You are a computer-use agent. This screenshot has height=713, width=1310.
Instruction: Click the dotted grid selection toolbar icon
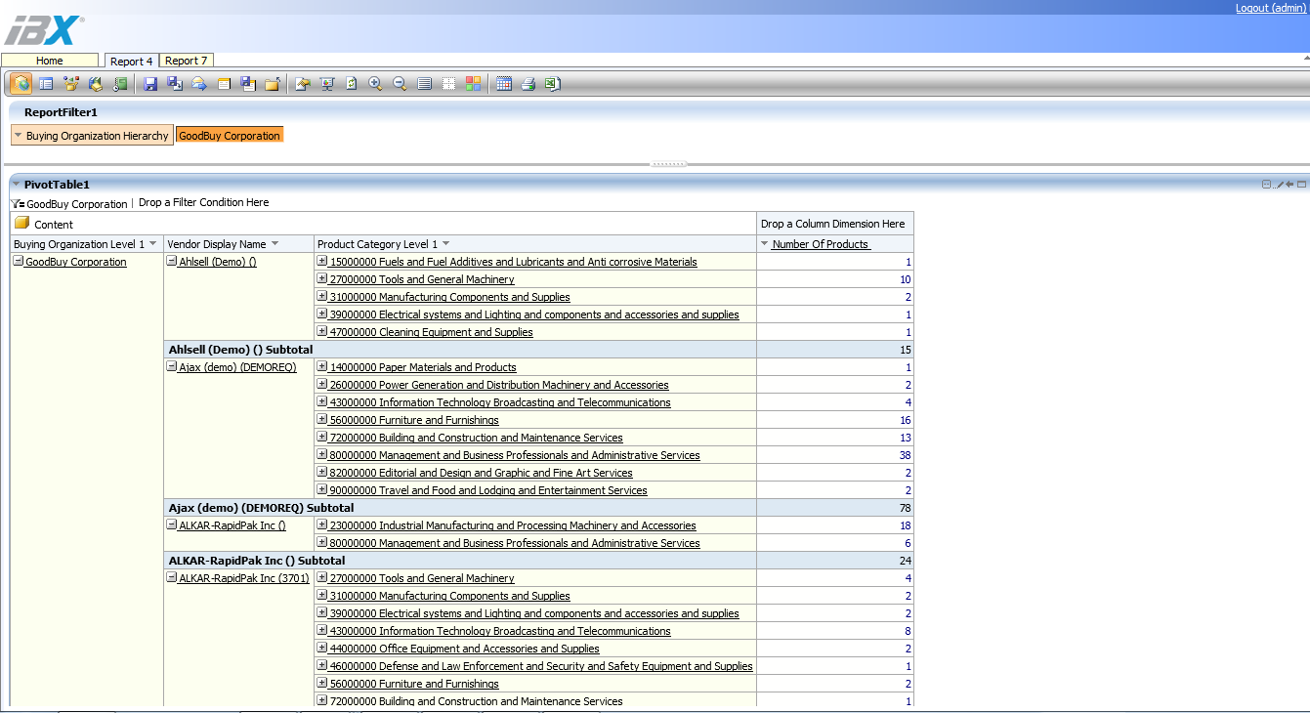[448, 84]
